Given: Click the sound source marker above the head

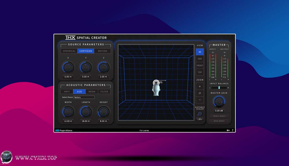Looking at the screenshot, I should pos(156,83).
